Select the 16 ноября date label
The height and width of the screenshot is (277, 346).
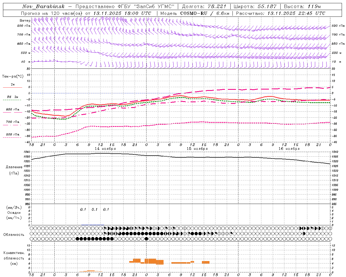289,149
